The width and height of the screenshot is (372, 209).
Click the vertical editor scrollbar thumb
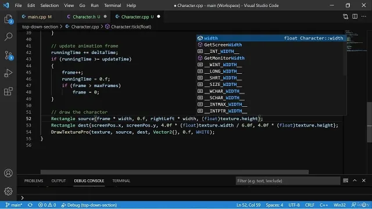tap(370, 122)
